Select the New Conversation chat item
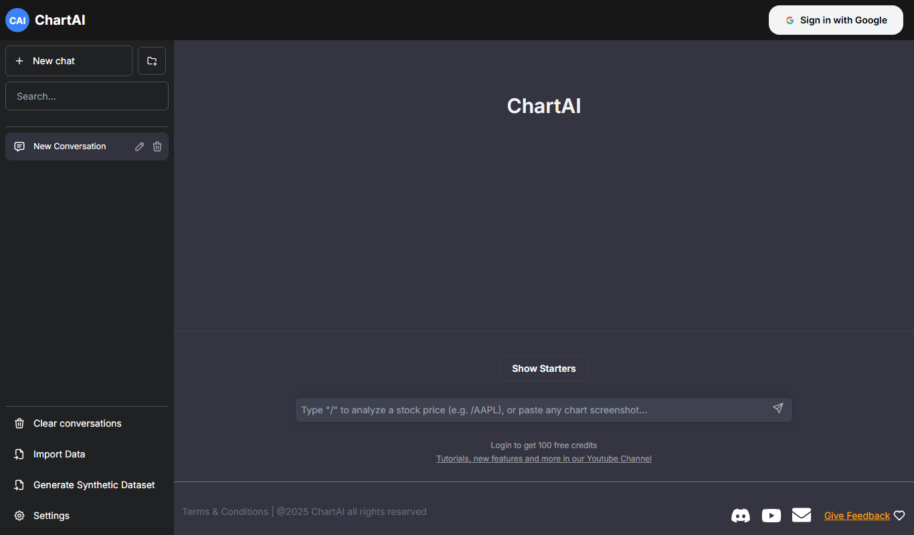The height and width of the screenshot is (535, 914). (87, 146)
